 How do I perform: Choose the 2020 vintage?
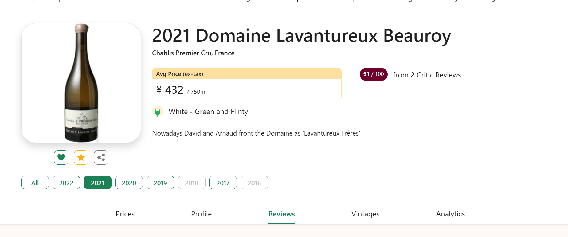pyautogui.click(x=129, y=183)
